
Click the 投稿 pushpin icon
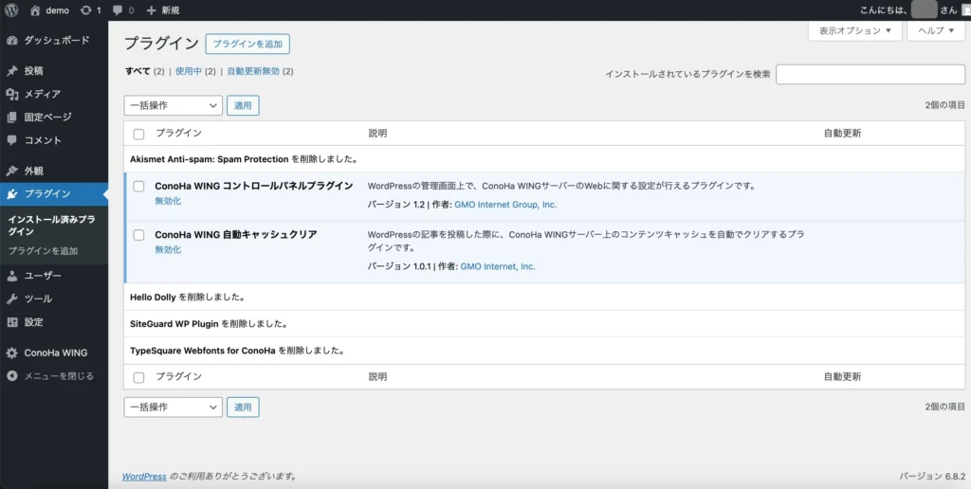pyautogui.click(x=11, y=71)
